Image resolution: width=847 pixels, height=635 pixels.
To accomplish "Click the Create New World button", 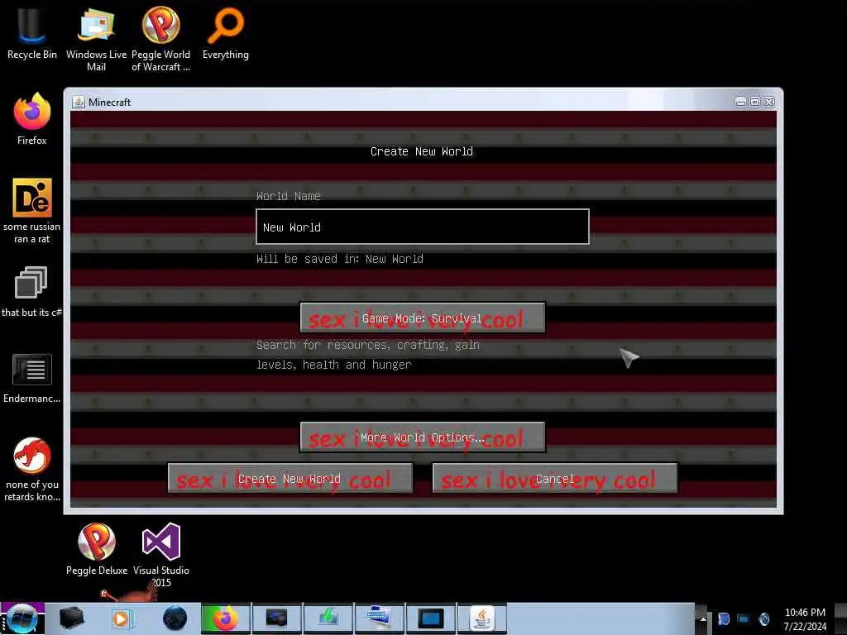I will pyautogui.click(x=290, y=479).
